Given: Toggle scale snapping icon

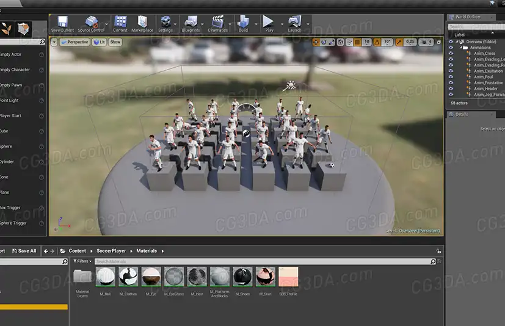Looking at the screenshot, I should point(399,42).
